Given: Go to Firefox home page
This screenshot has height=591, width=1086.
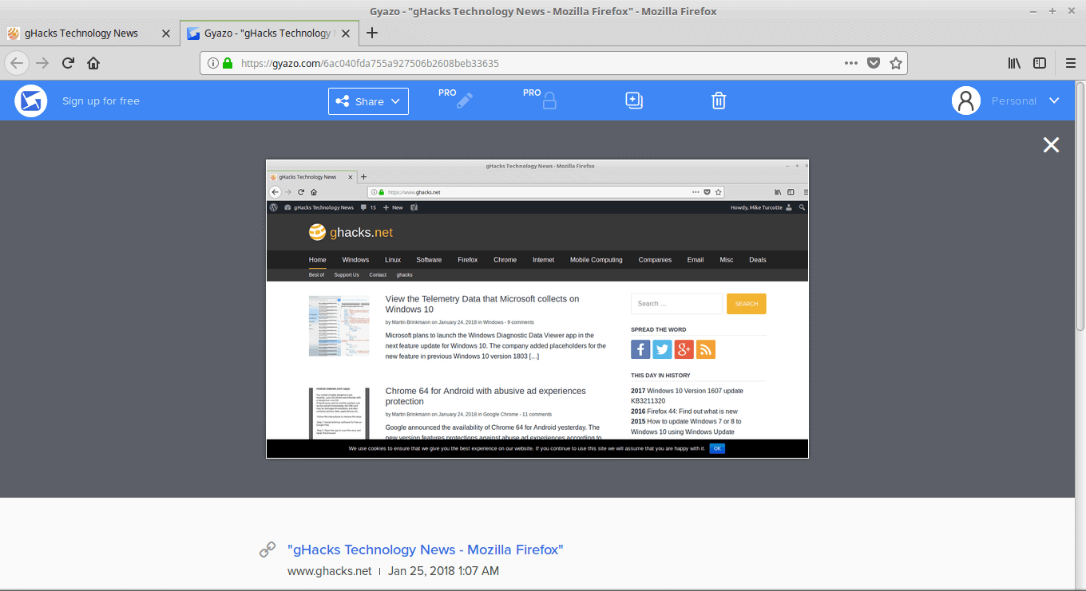Looking at the screenshot, I should pos(93,63).
